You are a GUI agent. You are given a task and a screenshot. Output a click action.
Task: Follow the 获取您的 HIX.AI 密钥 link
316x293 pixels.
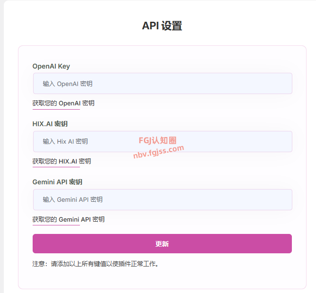(61, 161)
